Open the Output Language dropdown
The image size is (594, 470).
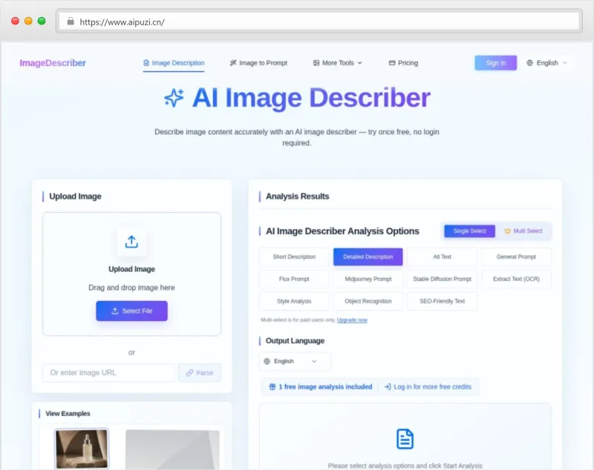[x=295, y=362]
